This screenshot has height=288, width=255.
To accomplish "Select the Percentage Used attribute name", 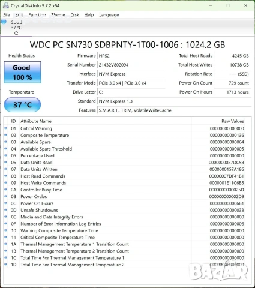I will (x=37, y=155).
